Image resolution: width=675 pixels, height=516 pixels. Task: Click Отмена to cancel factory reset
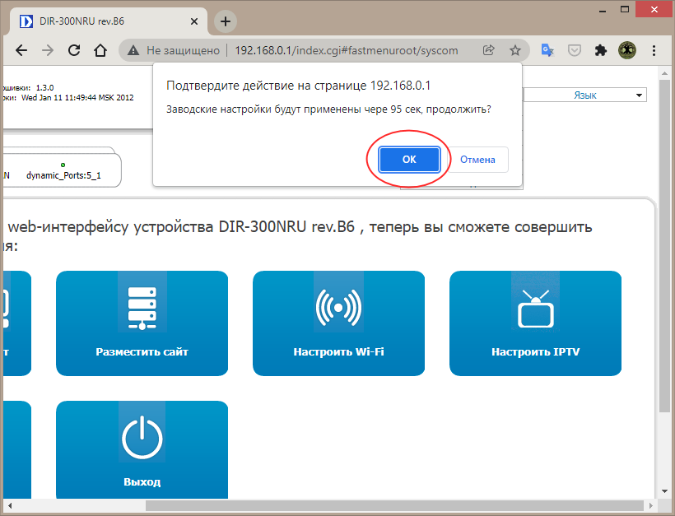click(x=477, y=160)
